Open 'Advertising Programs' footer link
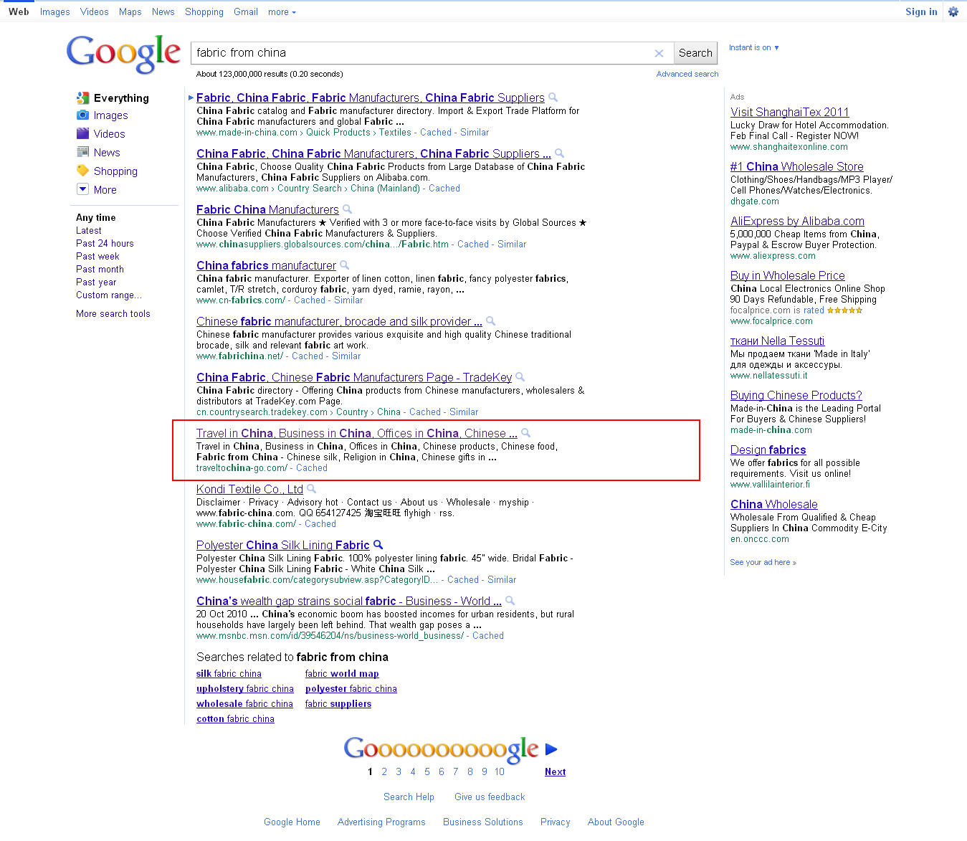The height and width of the screenshot is (841, 967). (381, 822)
